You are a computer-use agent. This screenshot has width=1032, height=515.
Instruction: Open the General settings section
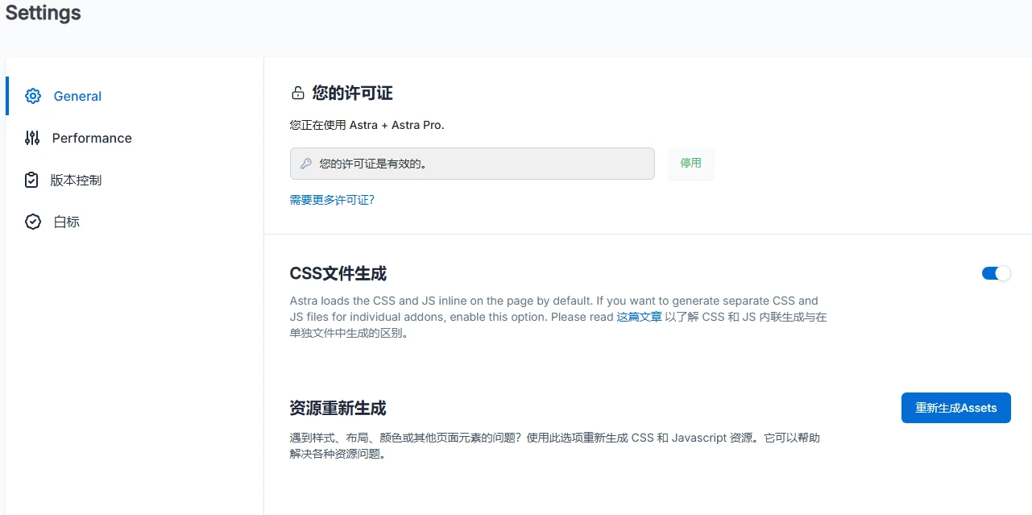(x=77, y=96)
